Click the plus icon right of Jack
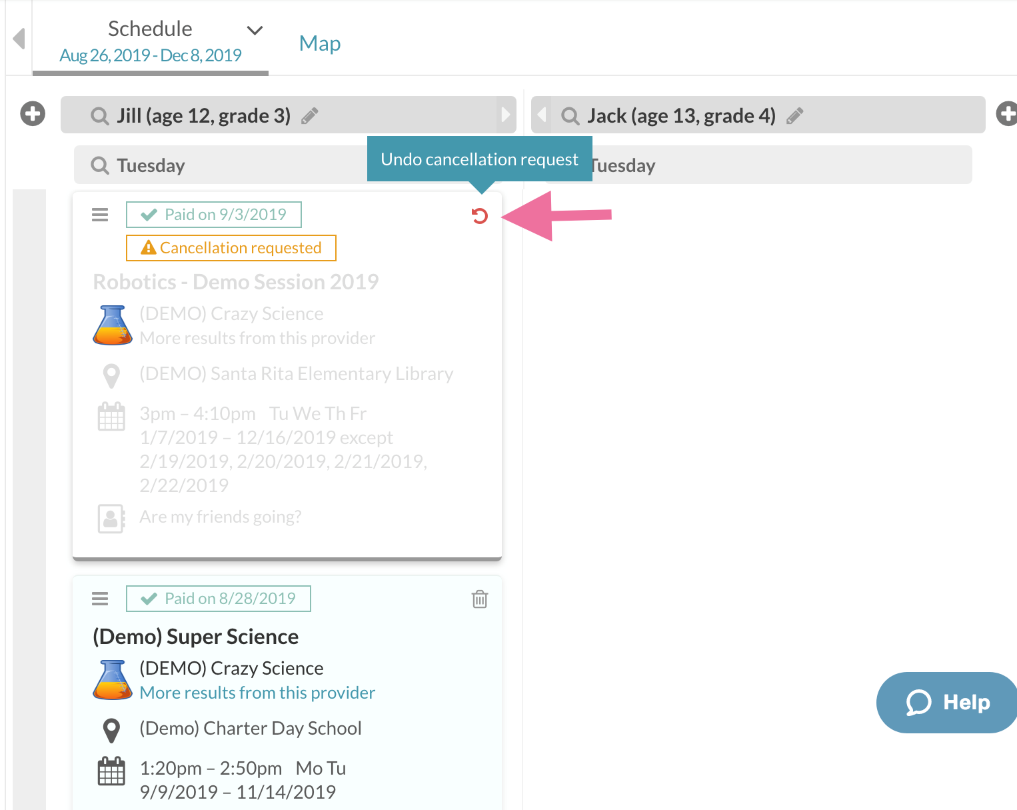 point(1006,114)
